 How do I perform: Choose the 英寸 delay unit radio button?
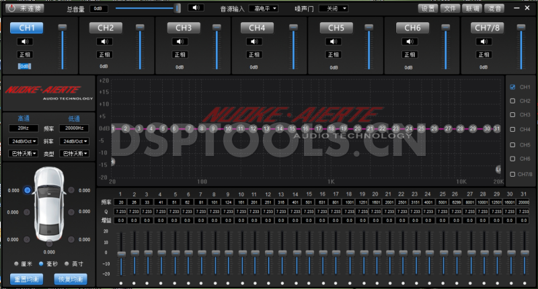click(67, 263)
